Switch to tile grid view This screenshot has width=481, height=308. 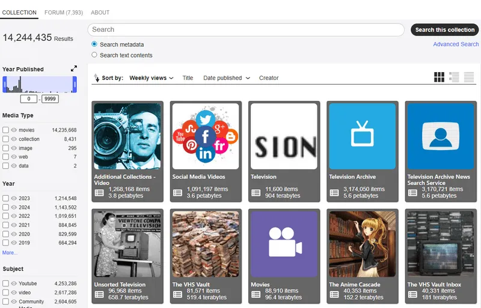[439, 77]
